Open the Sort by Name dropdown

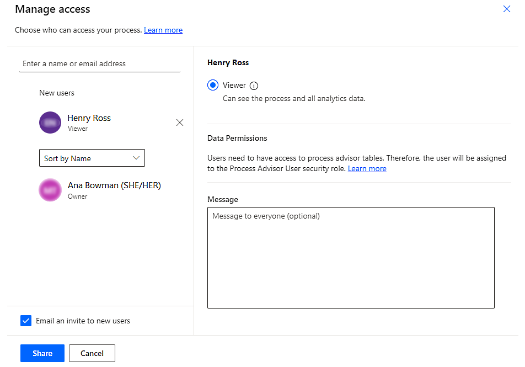tap(92, 158)
